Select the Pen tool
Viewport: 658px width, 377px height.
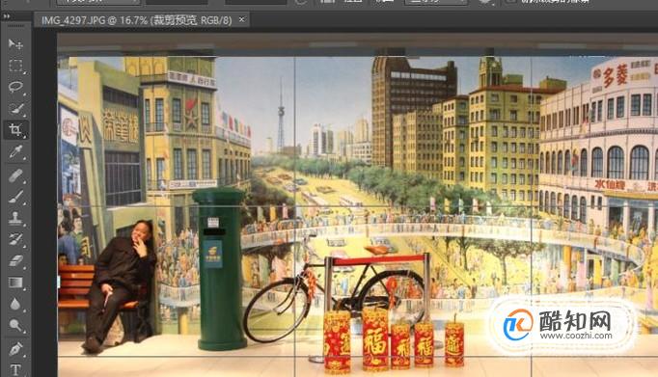15,348
